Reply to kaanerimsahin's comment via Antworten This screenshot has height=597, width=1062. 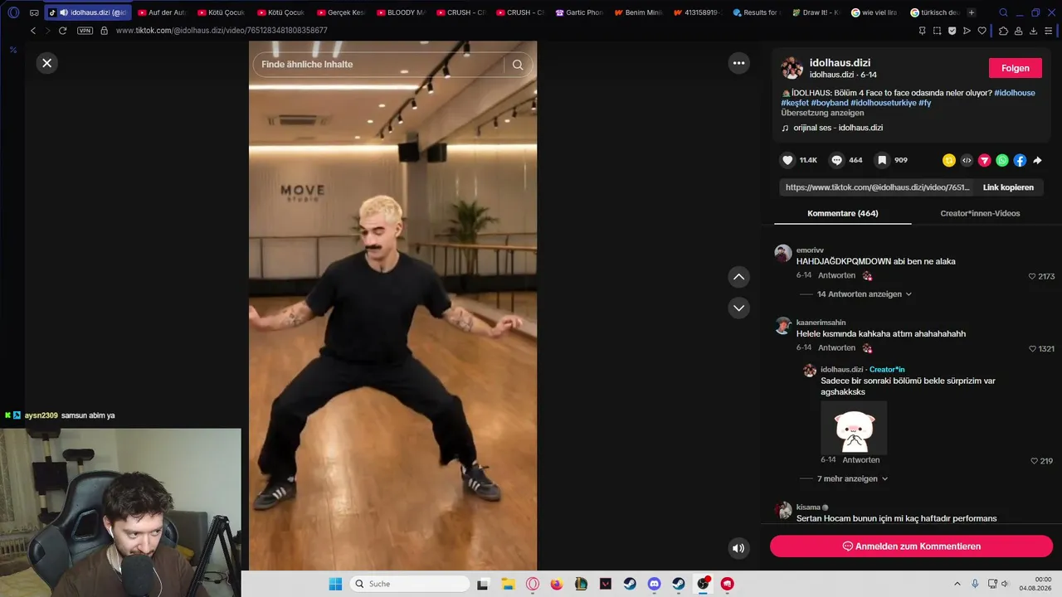[x=836, y=348]
